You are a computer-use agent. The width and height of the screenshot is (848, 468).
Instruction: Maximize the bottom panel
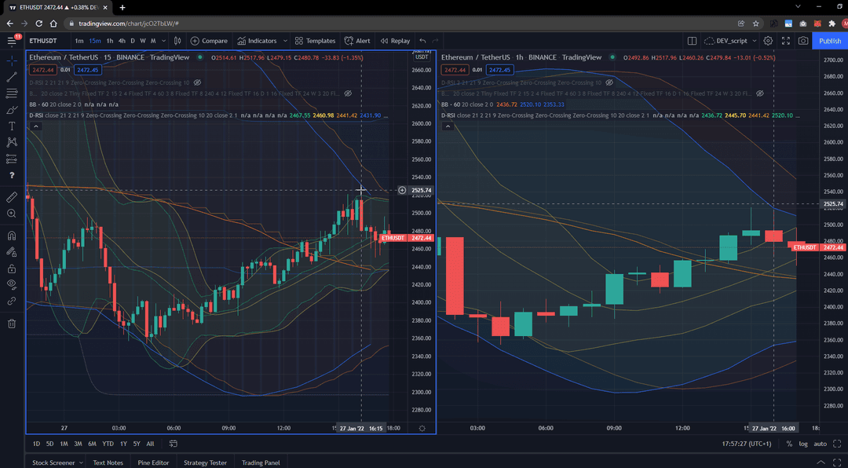[837, 462]
